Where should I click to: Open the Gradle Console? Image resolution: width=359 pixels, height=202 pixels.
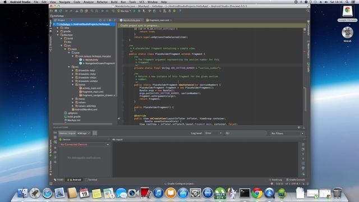tap(296, 180)
